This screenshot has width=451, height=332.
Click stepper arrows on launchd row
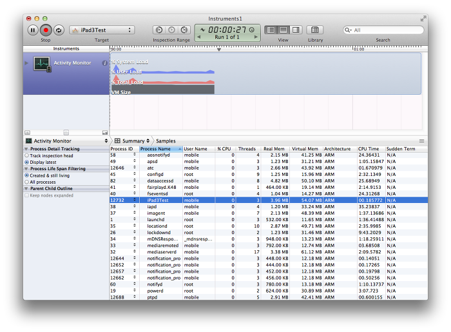pos(134,220)
